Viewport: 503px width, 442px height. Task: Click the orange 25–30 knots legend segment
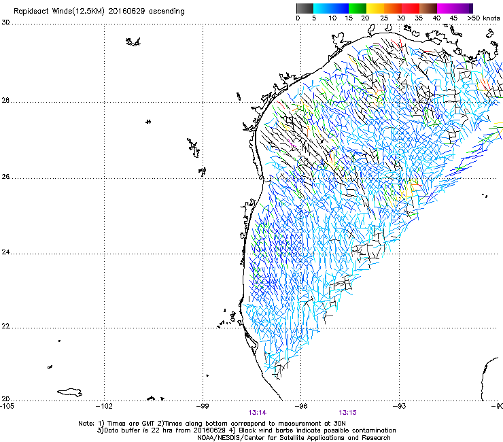point(393,8)
